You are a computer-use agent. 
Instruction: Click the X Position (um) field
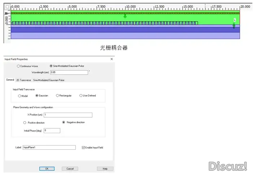point(68,115)
